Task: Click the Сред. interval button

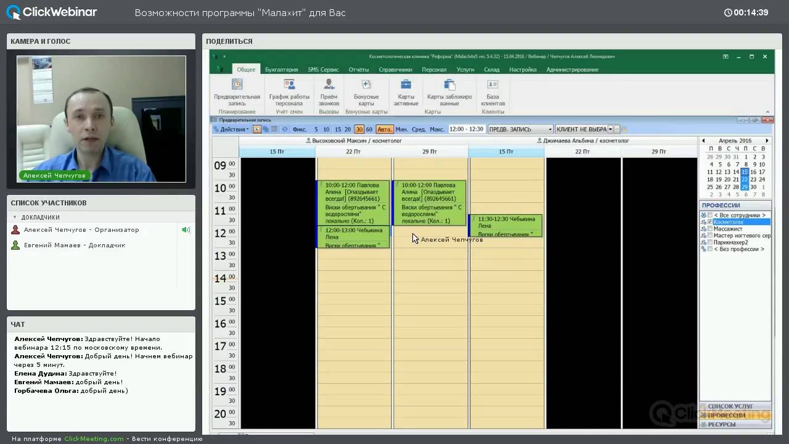Action: [419, 129]
